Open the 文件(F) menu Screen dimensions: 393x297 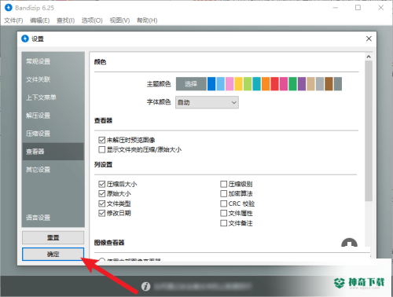[x=13, y=20]
